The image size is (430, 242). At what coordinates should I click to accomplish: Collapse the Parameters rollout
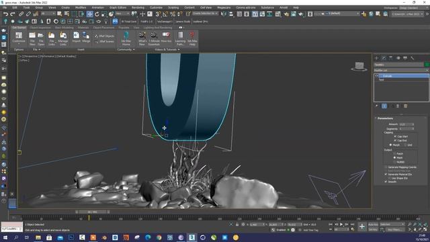[385, 118]
